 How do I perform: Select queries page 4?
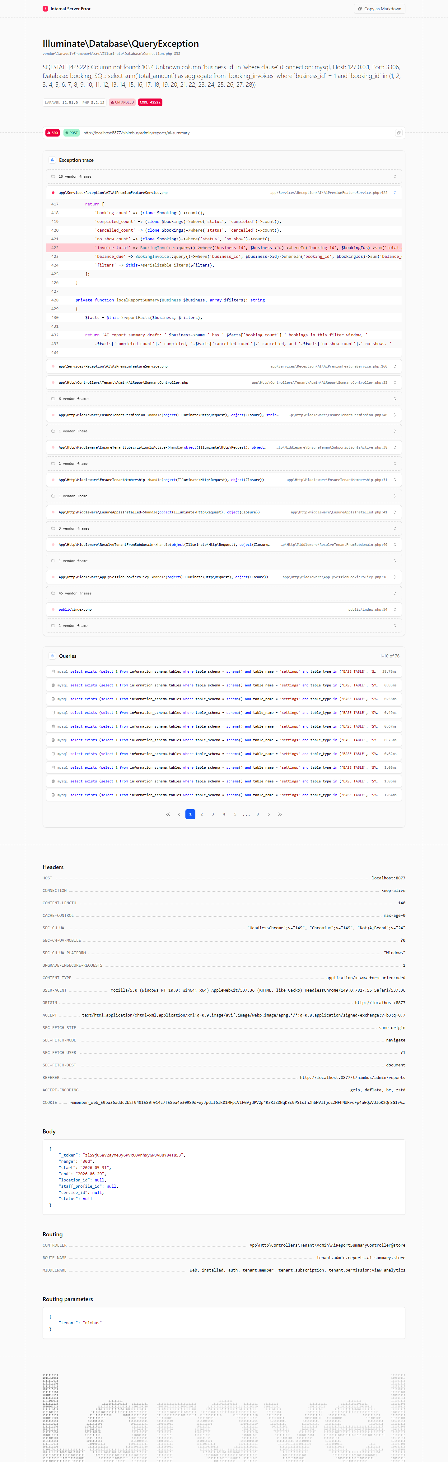coord(224,814)
